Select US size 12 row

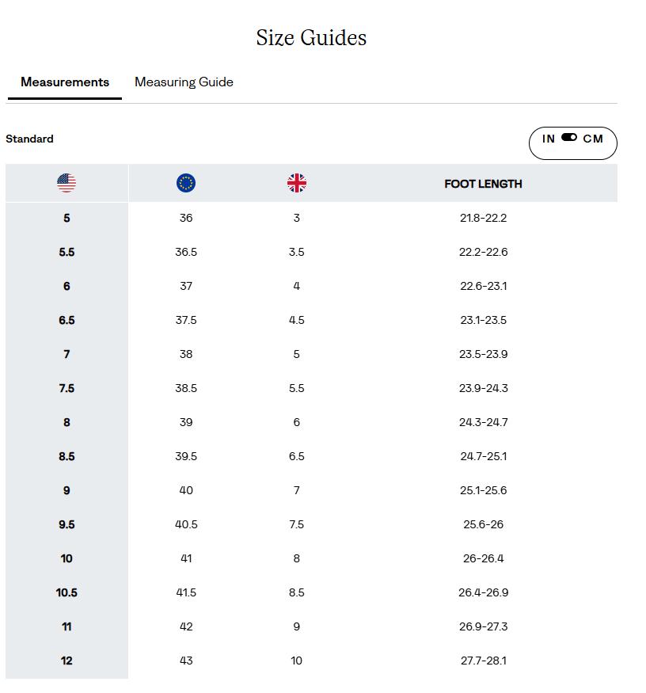click(x=66, y=661)
